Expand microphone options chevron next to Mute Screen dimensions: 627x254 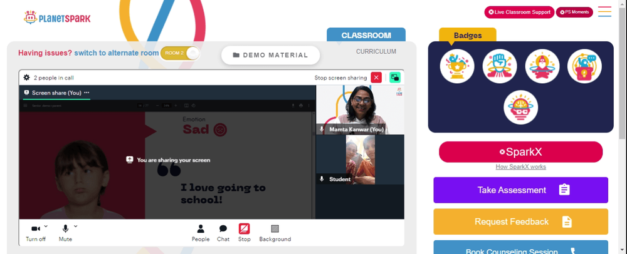tap(76, 226)
